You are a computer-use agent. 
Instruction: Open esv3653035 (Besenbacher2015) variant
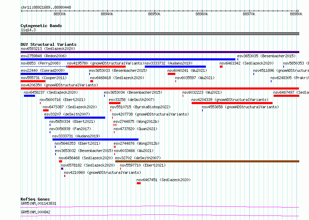click(x=266, y=56)
